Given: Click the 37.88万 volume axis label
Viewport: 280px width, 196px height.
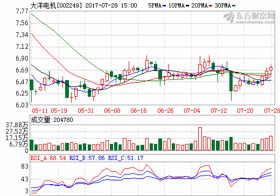Looking at the screenshot, I should coord(17,125).
